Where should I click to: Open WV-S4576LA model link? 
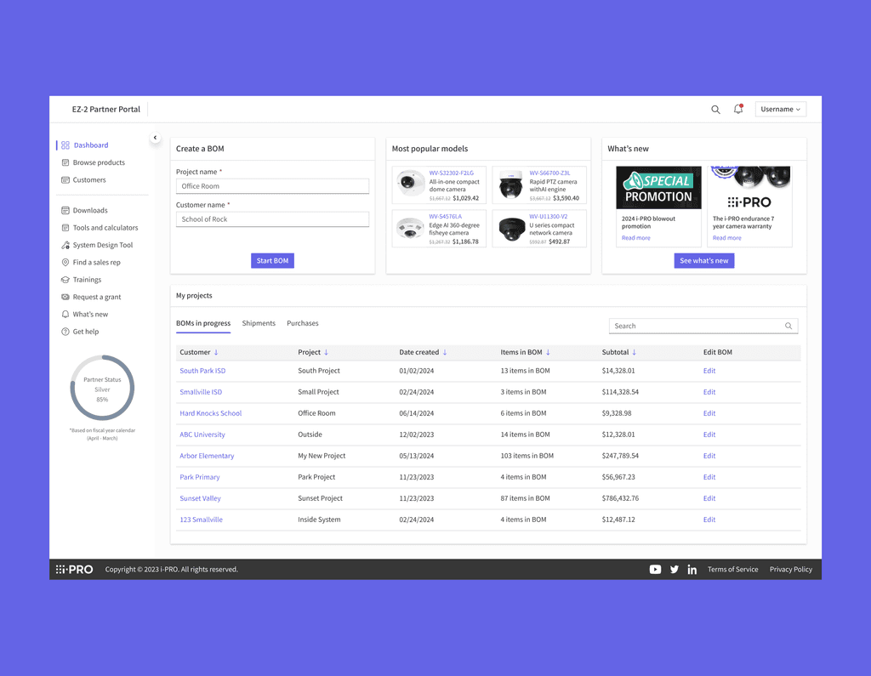[x=446, y=217]
